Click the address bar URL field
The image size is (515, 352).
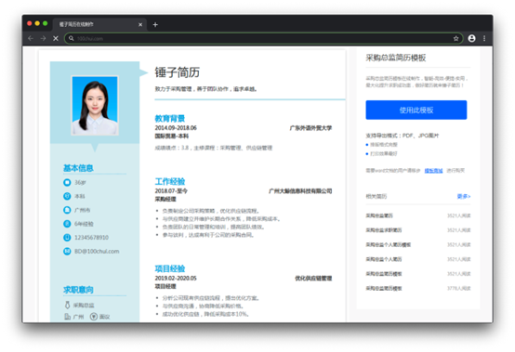pos(263,38)
